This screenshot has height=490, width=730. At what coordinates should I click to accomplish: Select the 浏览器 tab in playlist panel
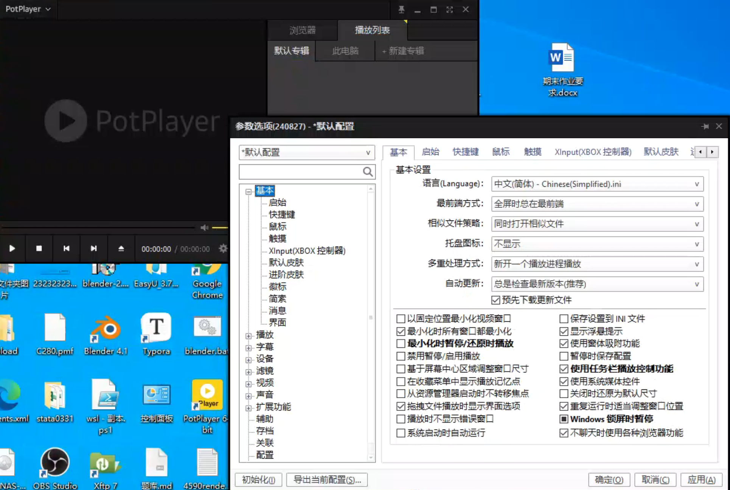(x=302, y=30)
